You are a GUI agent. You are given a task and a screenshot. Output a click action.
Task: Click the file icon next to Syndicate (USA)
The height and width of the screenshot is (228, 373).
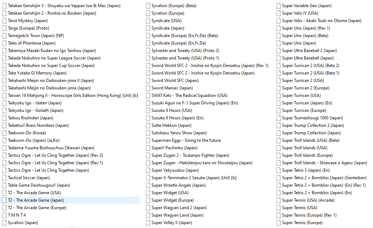(x=148, y=21)
